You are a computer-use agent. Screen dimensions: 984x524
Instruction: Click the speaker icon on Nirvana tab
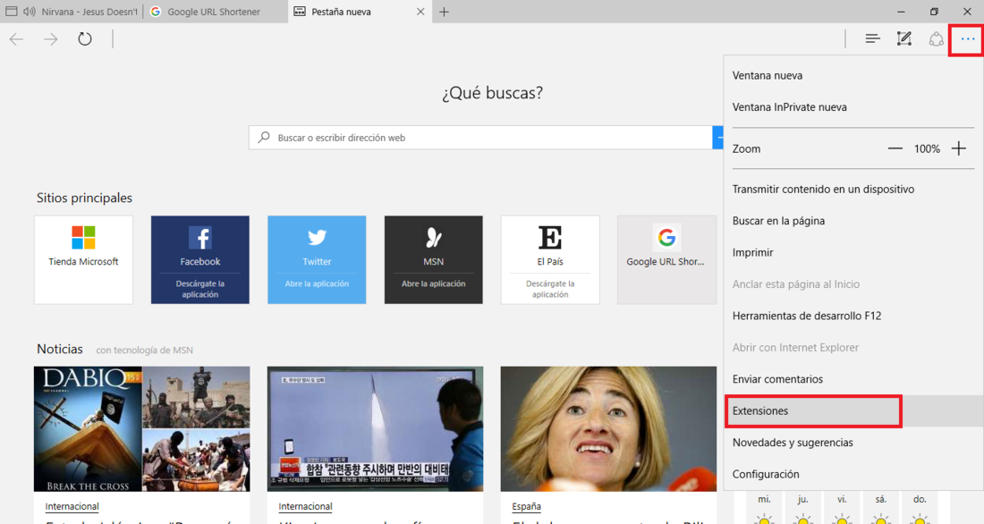(30, 12)
